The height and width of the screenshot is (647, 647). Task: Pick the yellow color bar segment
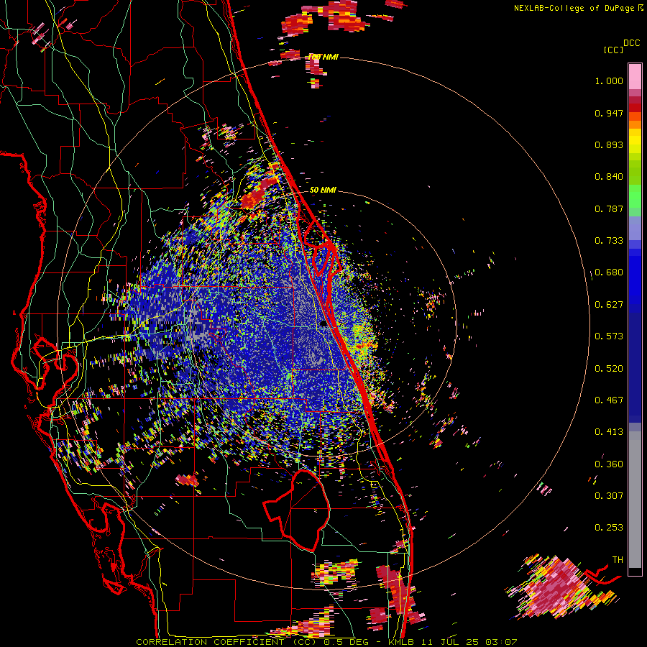[635, 140]
